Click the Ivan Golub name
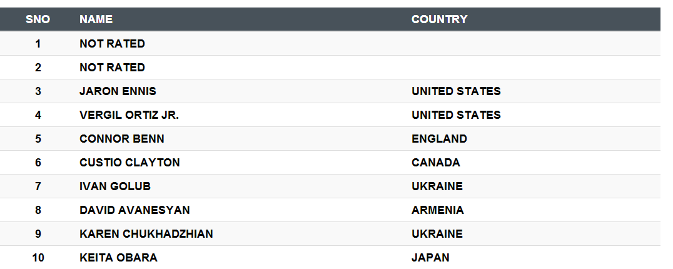Image resolution: width=673 pixels, height=269 pixels. click(115, 186)
